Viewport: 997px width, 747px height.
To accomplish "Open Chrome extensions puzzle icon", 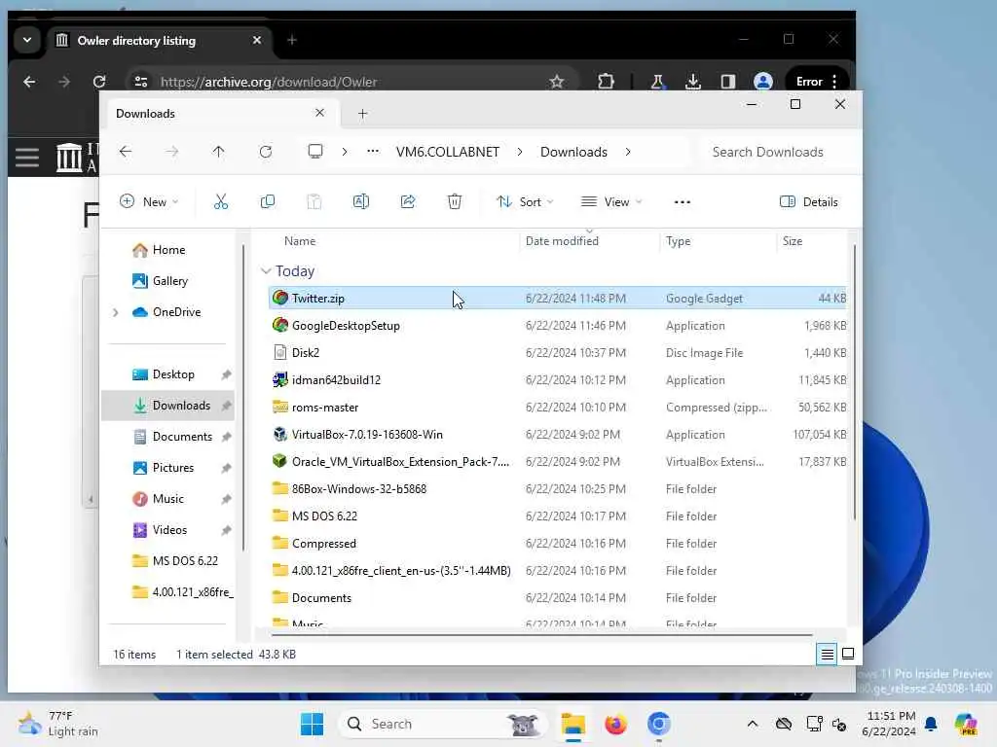I will click(x=606, y=82).
